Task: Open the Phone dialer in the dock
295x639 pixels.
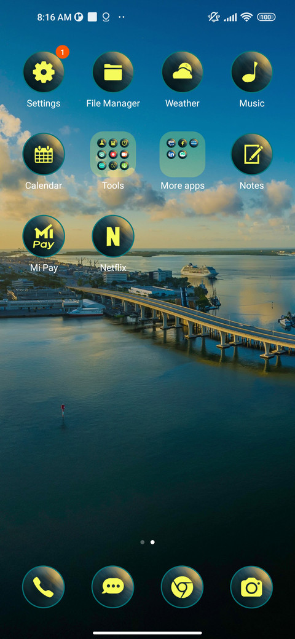Action: [x=44, y=587]
